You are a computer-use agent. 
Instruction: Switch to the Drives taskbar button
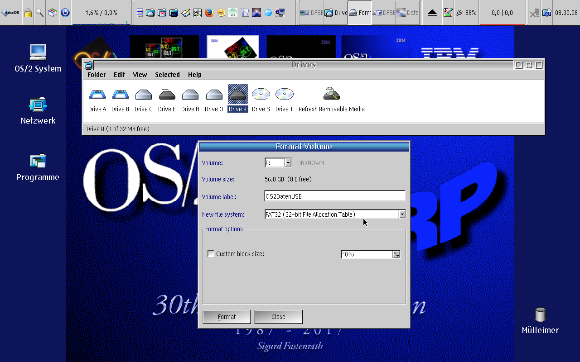[336, 13]
